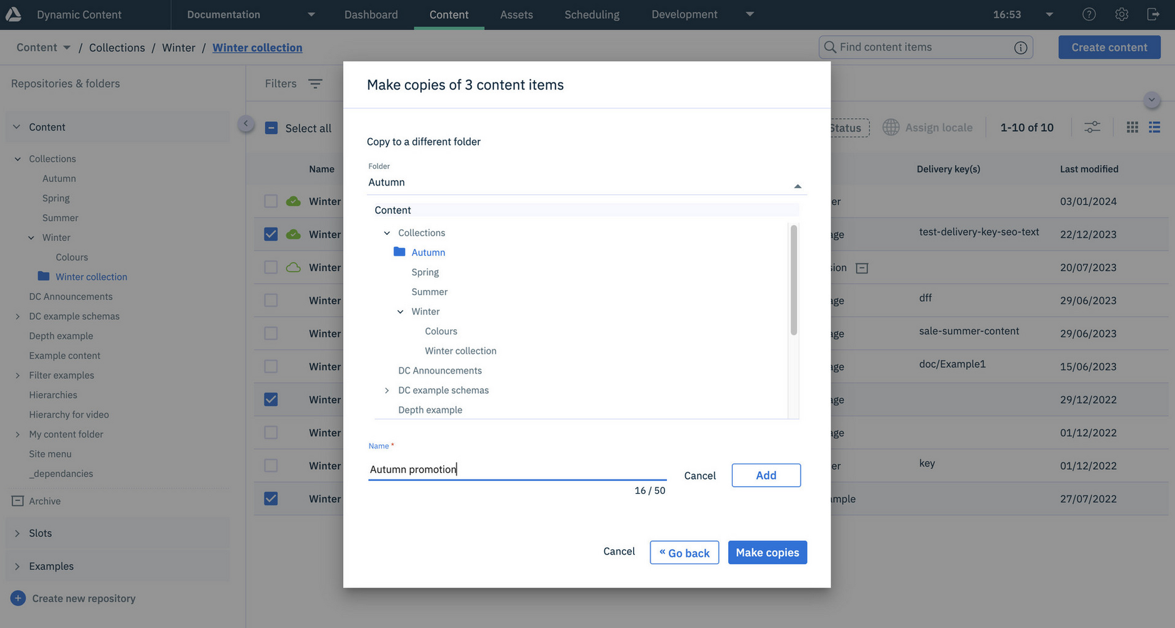Open the Content tab
The image size is (1175, 628).
point(449,14)
